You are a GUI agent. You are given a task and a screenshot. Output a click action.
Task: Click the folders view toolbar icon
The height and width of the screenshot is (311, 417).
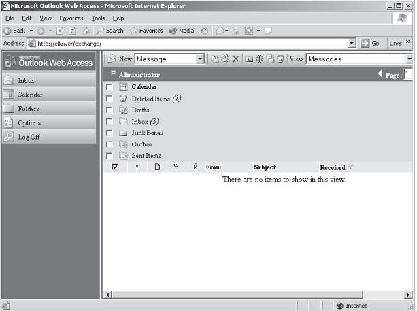pyautogui.click(x=270, y=59)
